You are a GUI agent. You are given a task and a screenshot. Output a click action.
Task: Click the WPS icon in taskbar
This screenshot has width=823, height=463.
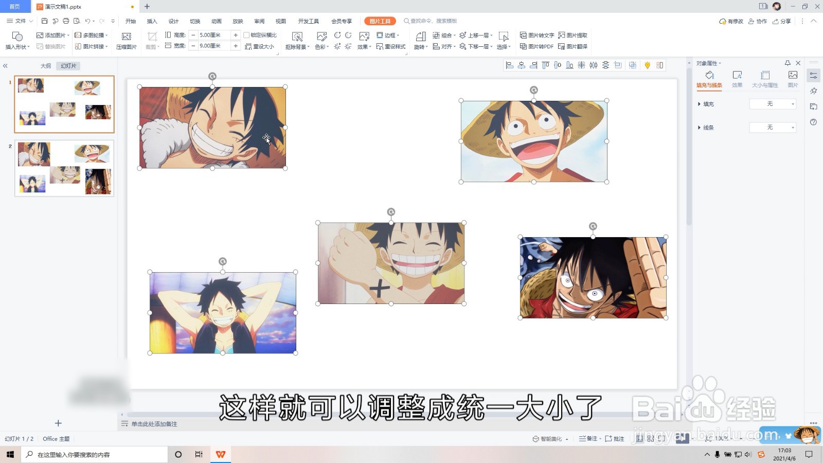(221, 454)
